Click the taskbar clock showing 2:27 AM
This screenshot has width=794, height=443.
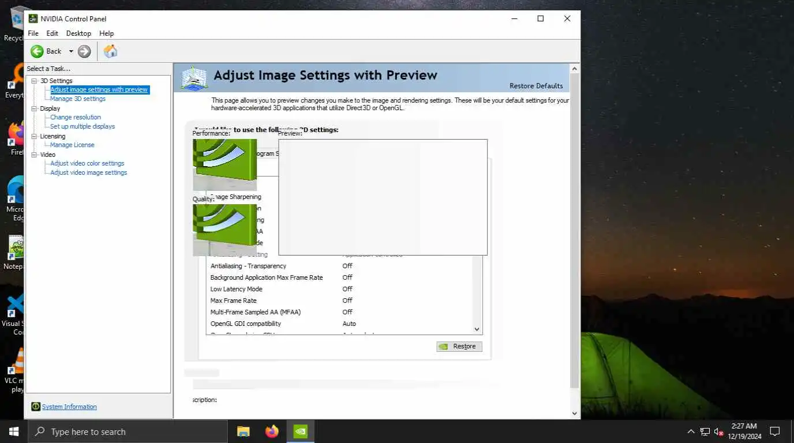(744, 431)
